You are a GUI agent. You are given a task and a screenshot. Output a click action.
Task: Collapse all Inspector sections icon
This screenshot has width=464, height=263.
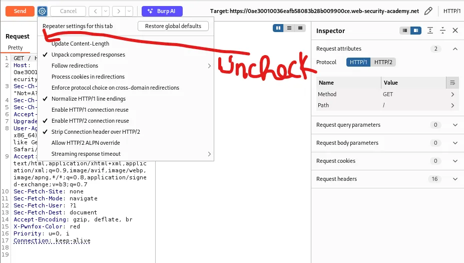[x=442, y=31]
